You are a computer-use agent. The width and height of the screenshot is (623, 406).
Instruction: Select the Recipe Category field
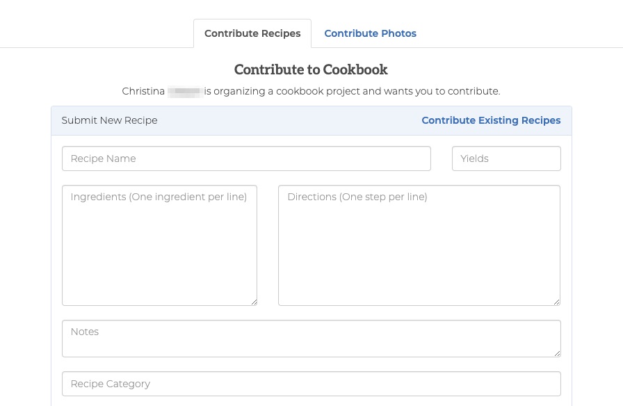(311, 384)
